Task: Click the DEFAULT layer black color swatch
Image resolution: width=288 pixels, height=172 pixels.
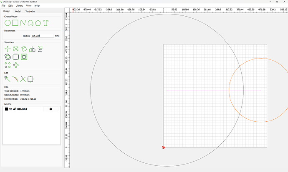Action: click(x=6, y=109)
